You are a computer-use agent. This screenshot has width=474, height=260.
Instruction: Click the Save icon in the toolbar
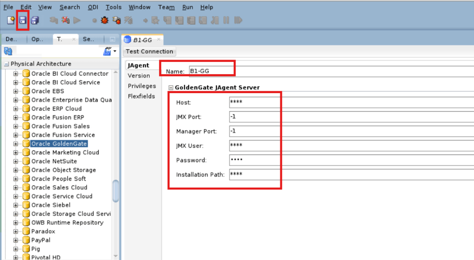[23, 20]
